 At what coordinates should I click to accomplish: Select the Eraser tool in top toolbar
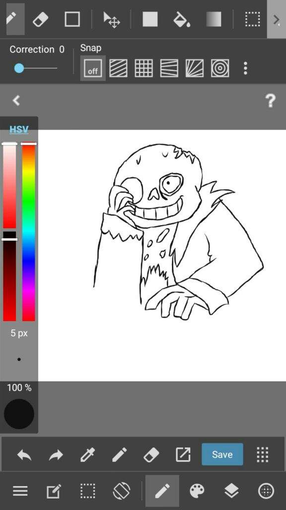[41, 19]
